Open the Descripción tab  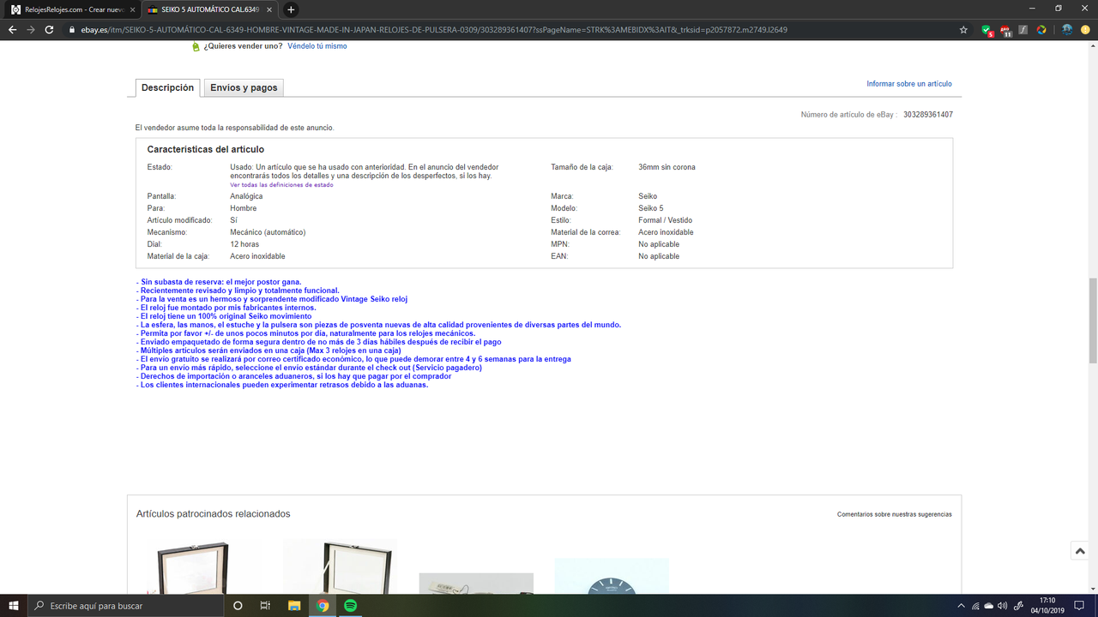click(167, 87)
